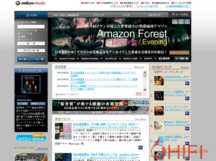Open the HOME tab
216x161 pixels.
coord(32,15)
